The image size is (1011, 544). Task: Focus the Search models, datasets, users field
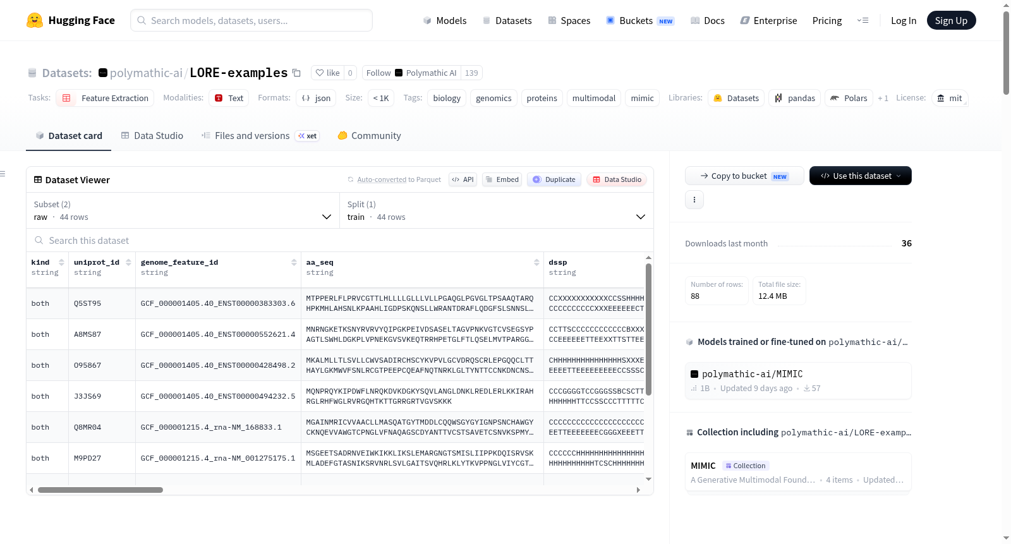click(251, 20)
